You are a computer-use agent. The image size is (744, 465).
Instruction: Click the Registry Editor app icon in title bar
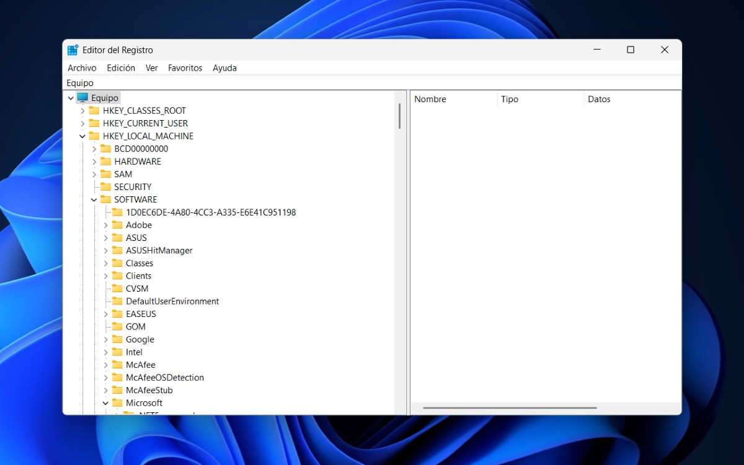point(73,50)
